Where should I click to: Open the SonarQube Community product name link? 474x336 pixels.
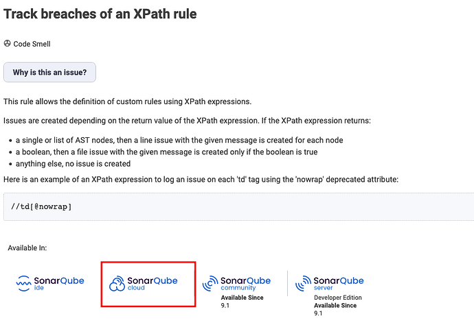point(245,280)
